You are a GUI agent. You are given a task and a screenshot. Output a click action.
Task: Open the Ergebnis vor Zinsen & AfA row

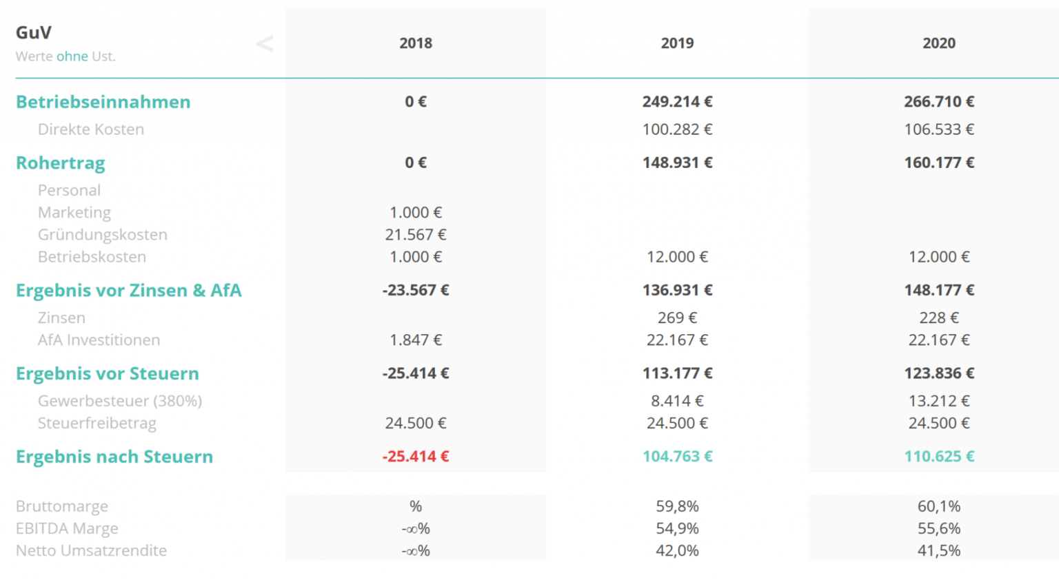click(129, 291)
